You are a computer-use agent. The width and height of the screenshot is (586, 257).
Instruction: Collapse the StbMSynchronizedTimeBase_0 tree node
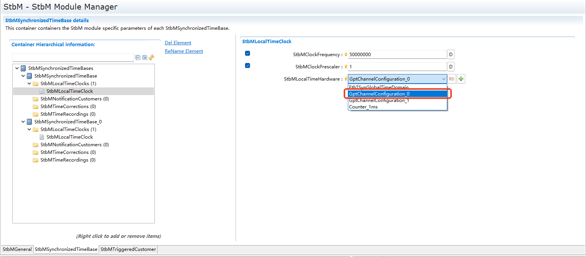point(23,122)
